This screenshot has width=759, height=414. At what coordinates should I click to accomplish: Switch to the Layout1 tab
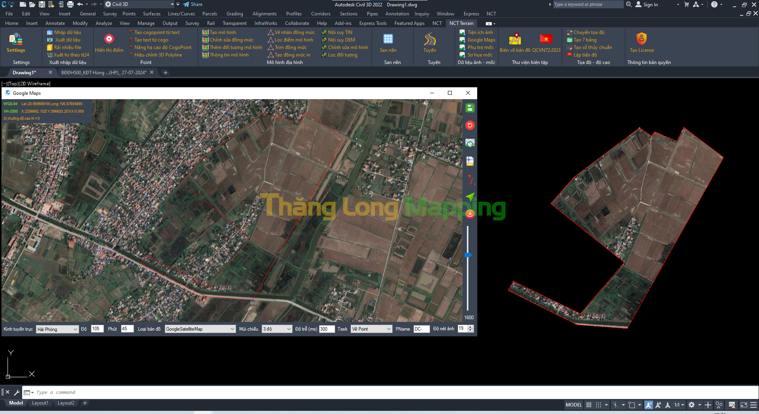[40, 403]
